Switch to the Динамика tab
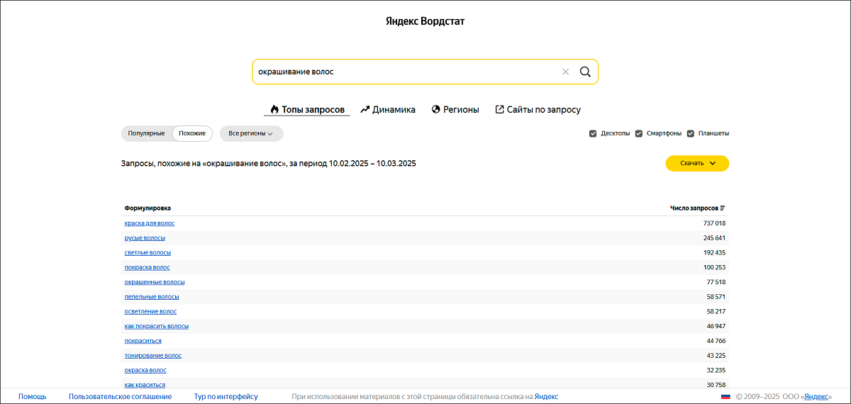The height and width of the screenshot is (404, 851). click(x=388, y=110)
